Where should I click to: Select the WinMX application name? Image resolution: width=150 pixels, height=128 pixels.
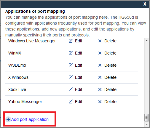tap(15, 53)
